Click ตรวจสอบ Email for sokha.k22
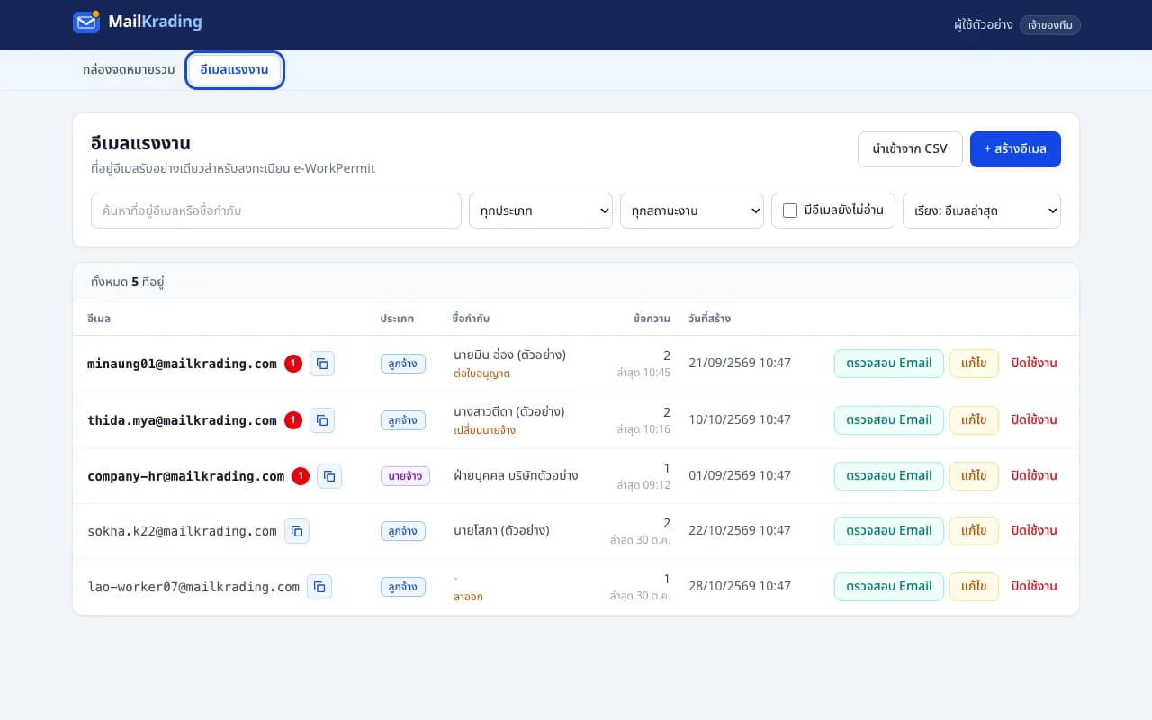 pos(889,531)
